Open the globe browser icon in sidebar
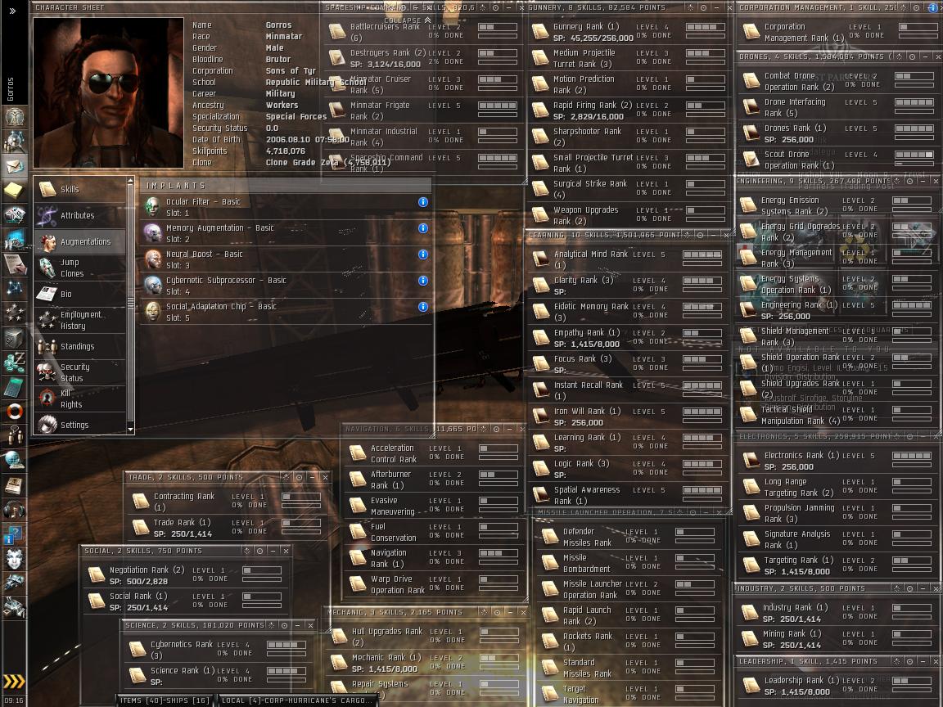 15,461
